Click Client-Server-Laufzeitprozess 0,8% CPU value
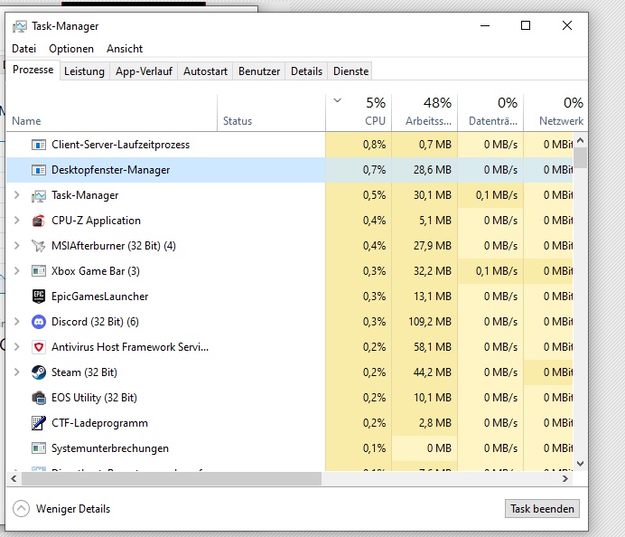625x537 pixels. 374,145
